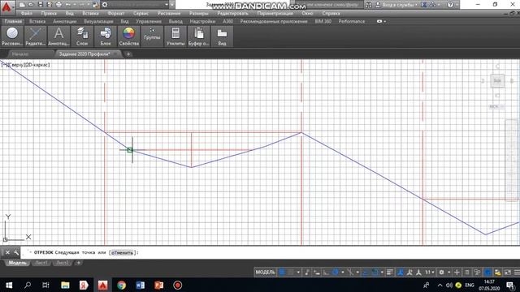Expand the Редактирование ribbon panel
Screen dimensions: 520x292
pos(36,36)
